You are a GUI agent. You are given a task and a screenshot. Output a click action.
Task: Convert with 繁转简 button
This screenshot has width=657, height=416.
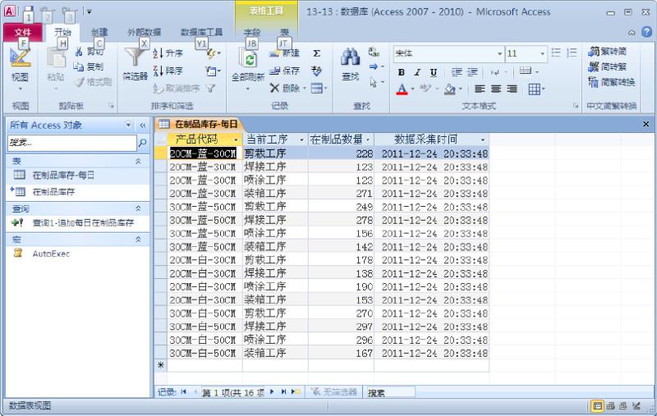(608, 52)
